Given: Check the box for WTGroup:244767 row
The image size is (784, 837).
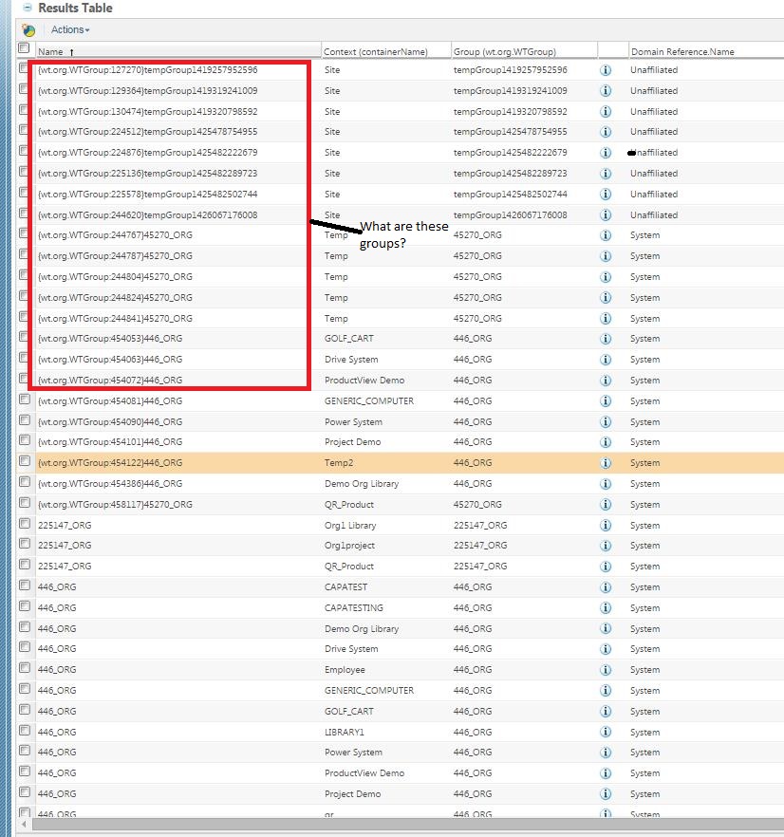Looking at the screenshot, I should click(24, 233).
